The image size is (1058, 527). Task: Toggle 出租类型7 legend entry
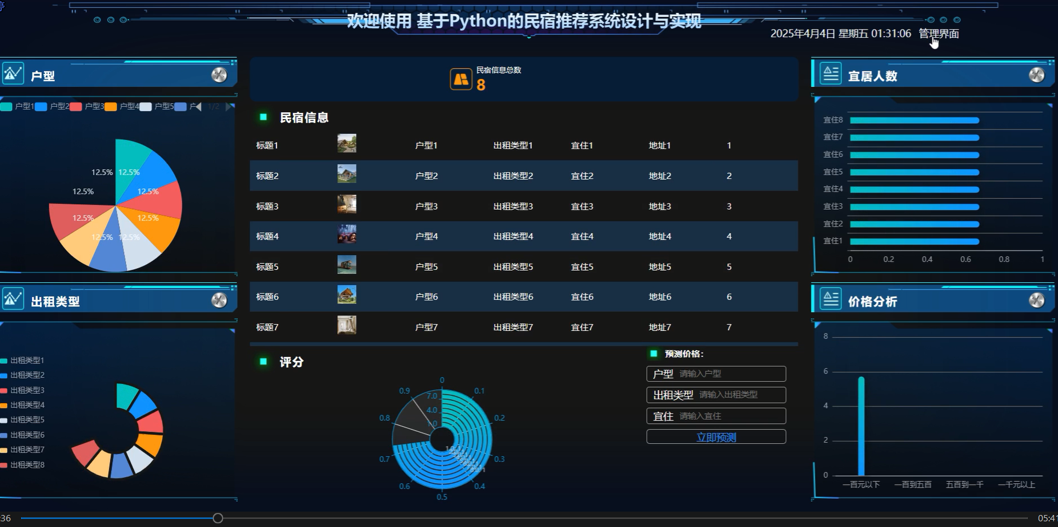(23, 449)
